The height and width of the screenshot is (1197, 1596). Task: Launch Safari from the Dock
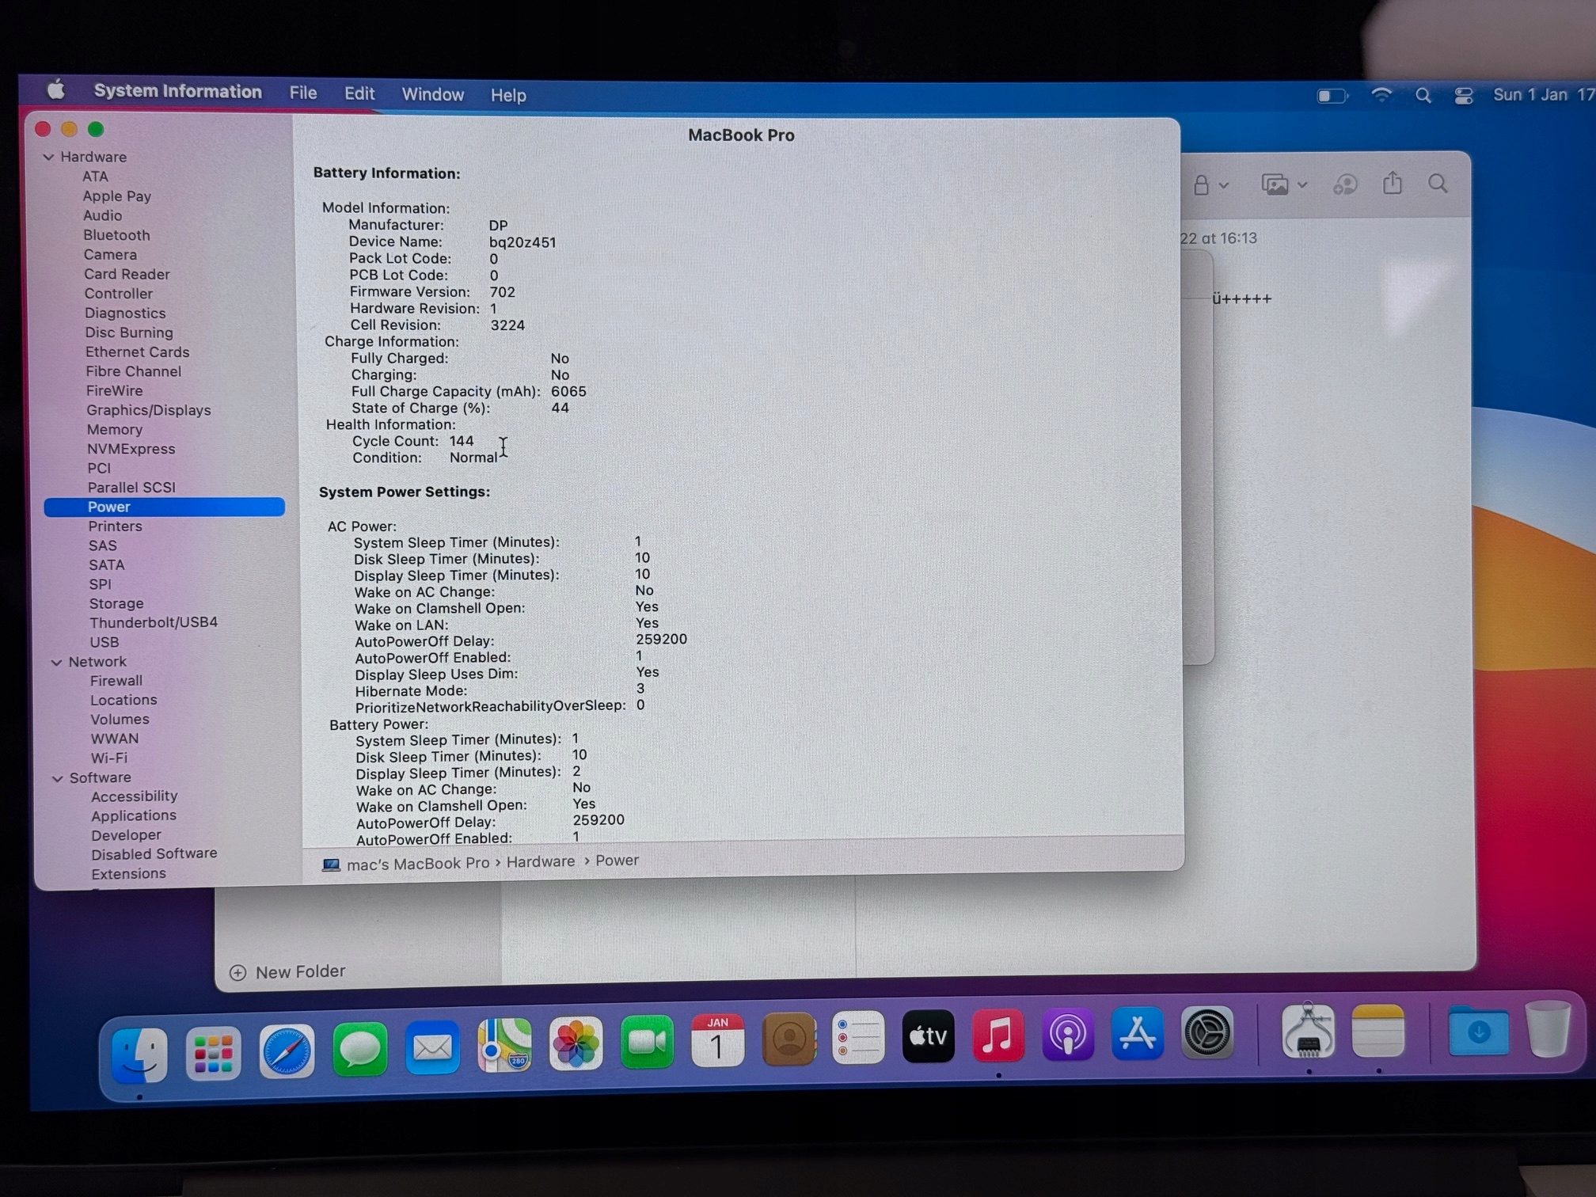click(x=286, y=1052)
